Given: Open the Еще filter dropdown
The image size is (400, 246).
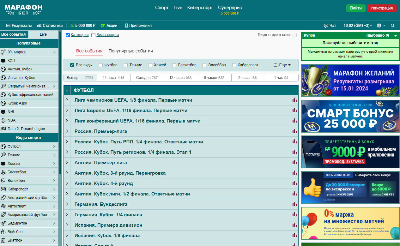Looking at the screenshot, I should (282, 65).
